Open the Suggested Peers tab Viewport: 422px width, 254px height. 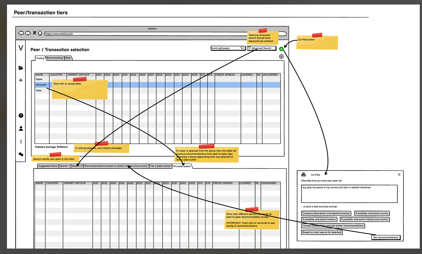coord(48,166)
